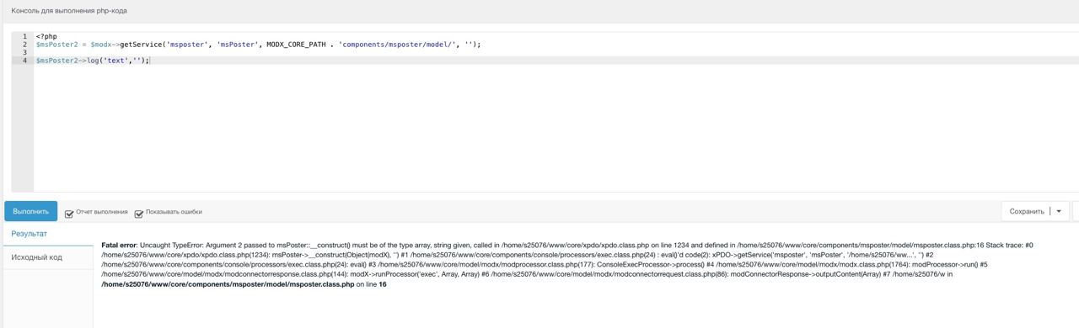This screenshot has width=1079, height=328.
Task: Click the Консоль для выполнения php-кода heading
Action: point(69,11)
